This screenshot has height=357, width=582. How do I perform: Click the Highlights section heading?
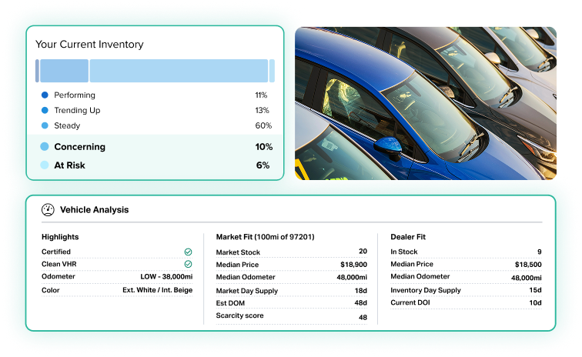tap(60, 237)
